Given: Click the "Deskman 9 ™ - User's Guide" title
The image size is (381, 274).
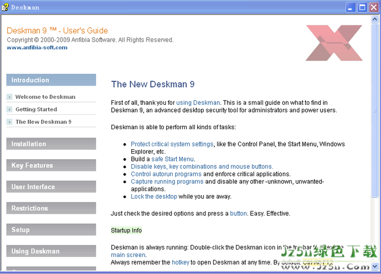Looking at the screenshot, I should tap(58, 31).
